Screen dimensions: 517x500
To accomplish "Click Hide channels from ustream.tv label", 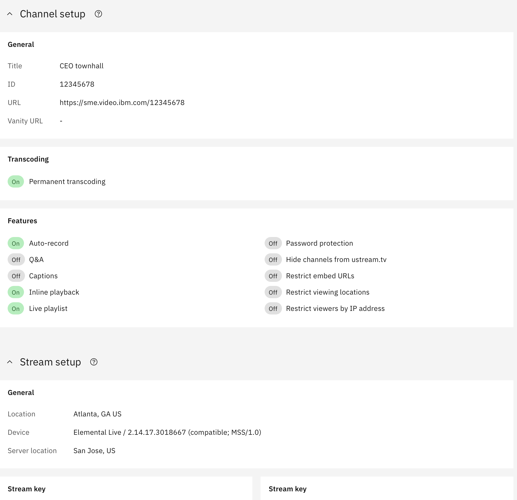I will point(336,260).
